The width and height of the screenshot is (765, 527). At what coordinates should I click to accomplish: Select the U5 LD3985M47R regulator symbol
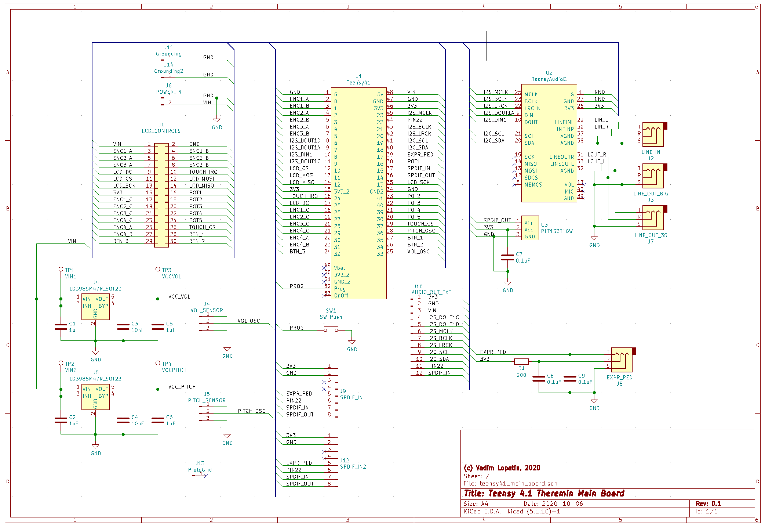[95, 397]
